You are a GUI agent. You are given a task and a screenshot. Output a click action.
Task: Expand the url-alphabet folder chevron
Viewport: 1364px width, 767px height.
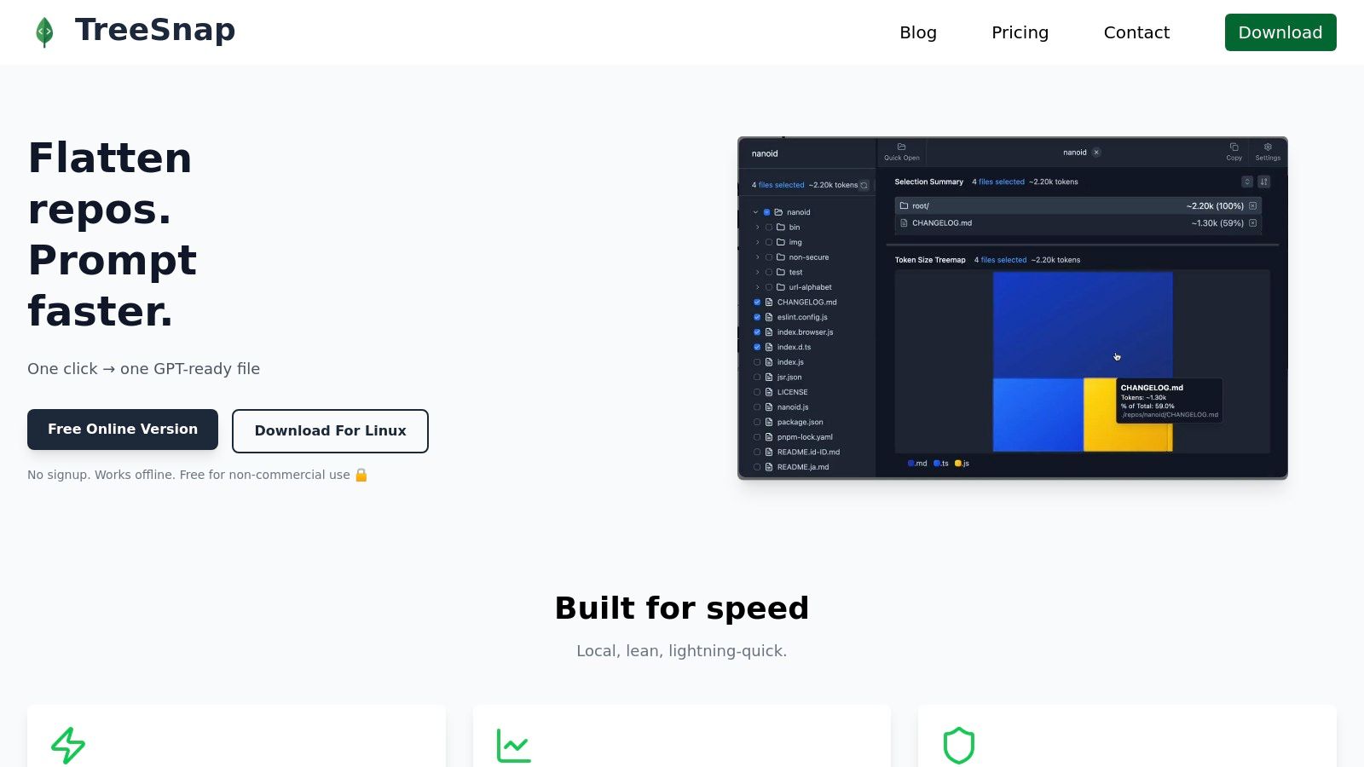click(757, 287)
